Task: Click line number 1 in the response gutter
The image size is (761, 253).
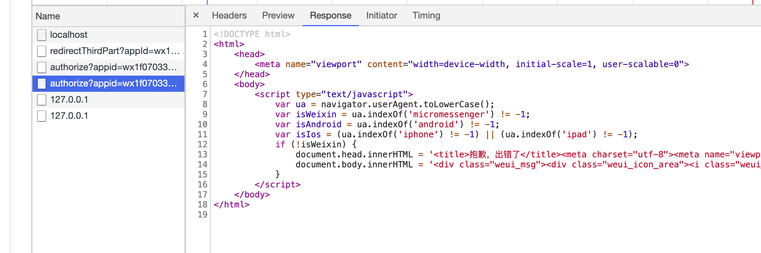Action: coord(205,34)
